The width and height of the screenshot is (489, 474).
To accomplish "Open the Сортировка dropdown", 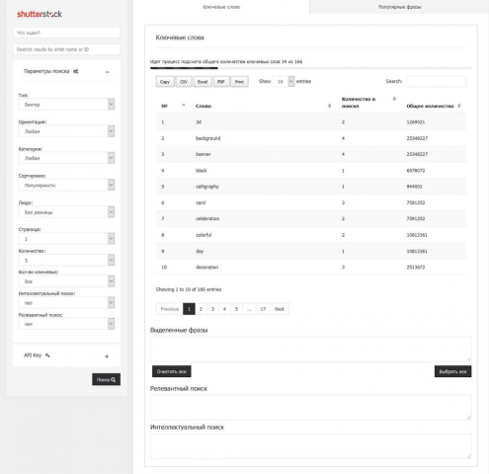I will (x=66, y=185).
